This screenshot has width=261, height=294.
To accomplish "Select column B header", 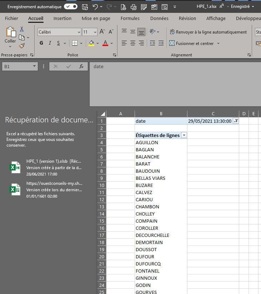I will tap(161, 113).
